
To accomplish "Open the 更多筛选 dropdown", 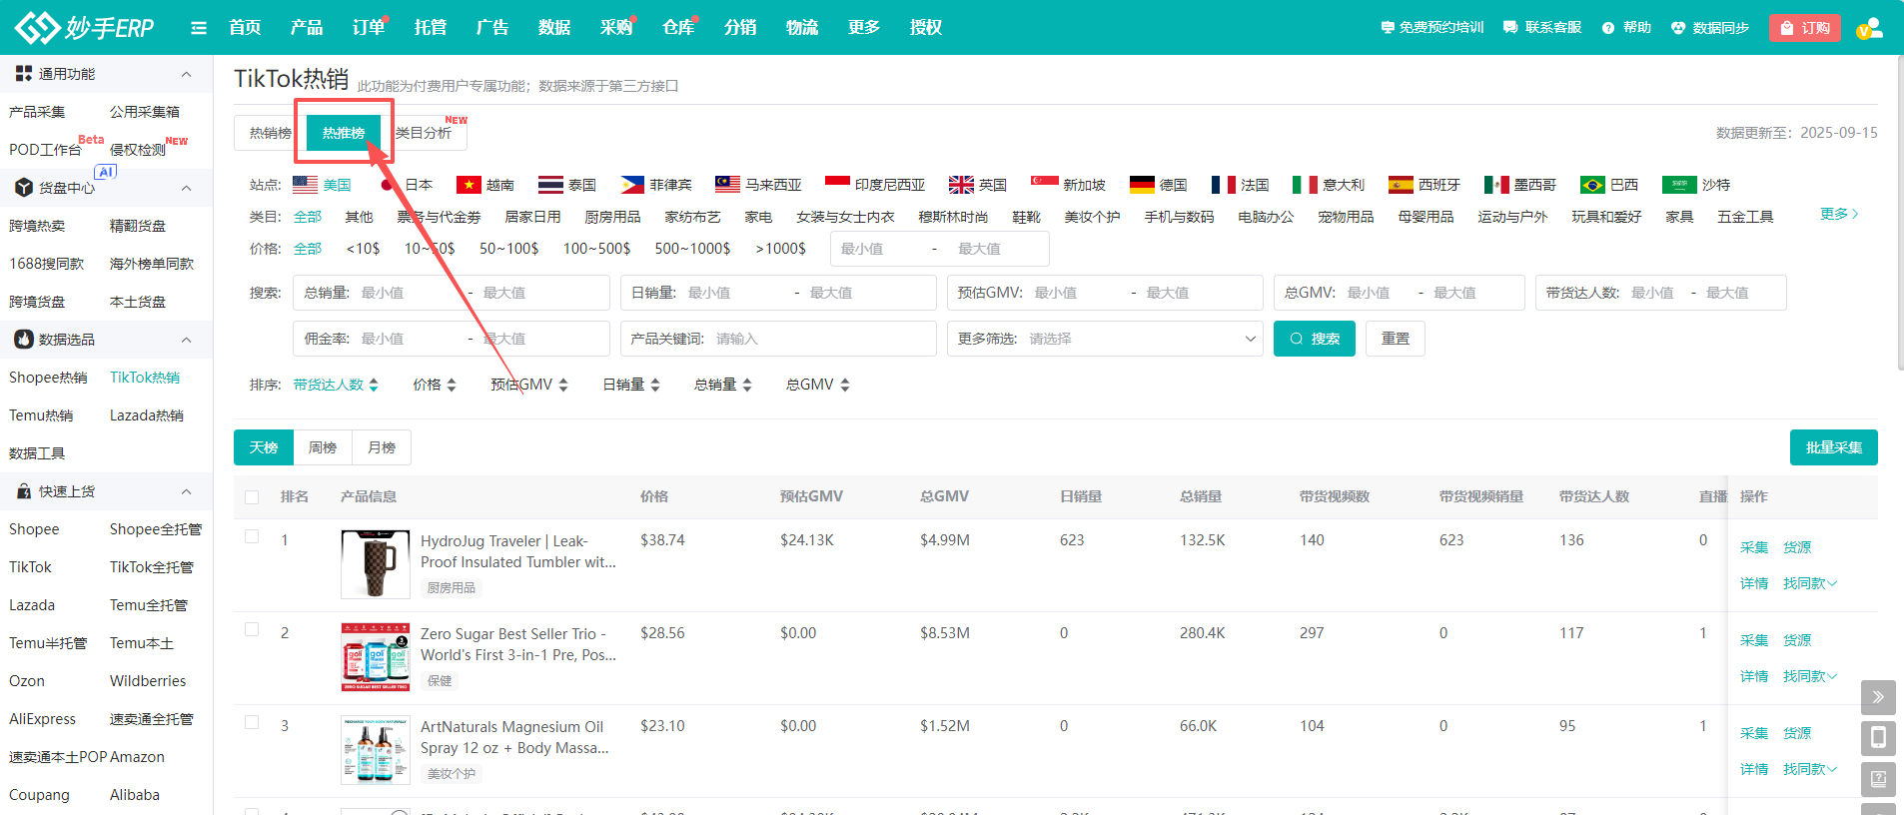I will pyautogui.click(x=1105, y=339).
